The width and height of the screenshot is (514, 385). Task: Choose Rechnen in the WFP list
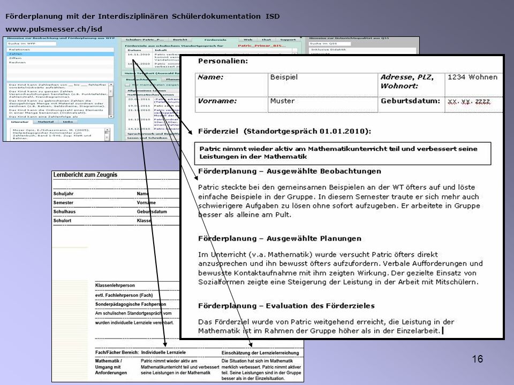[61, 62]
